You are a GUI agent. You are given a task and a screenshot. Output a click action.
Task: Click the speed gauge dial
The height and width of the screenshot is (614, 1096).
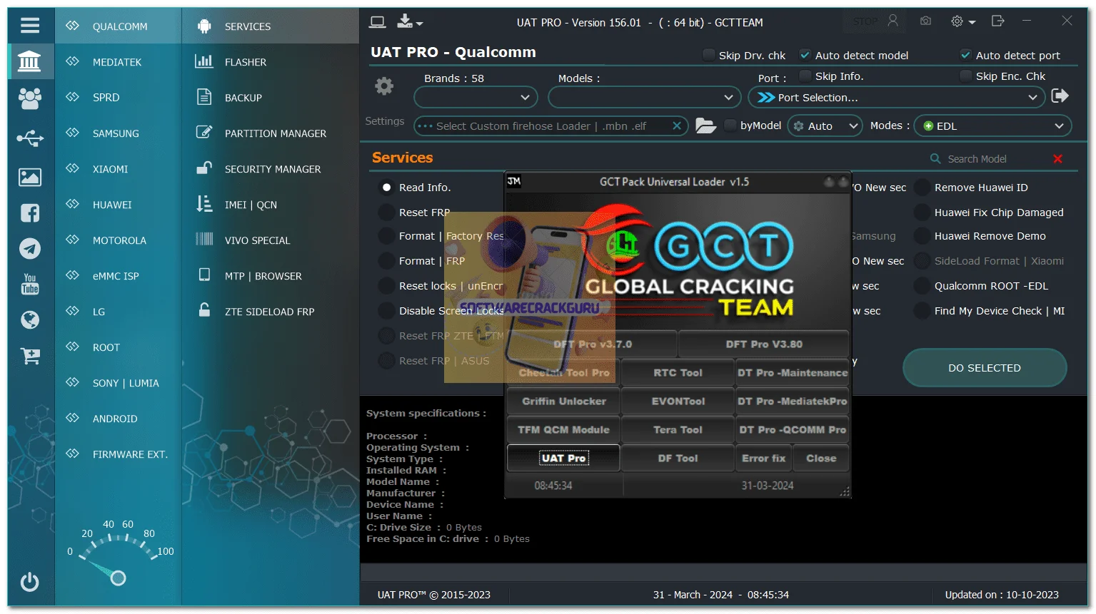click(118, 553)
